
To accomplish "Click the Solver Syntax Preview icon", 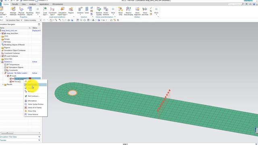I will [x=26, y=104].
